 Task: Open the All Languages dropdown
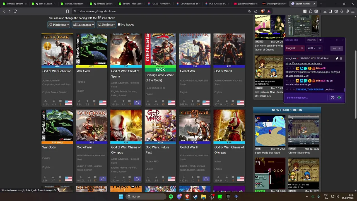coord(83,25)
